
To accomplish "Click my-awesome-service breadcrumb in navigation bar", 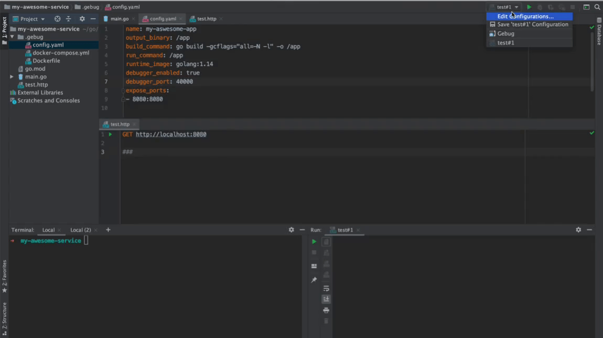I will tap(36, 7).
